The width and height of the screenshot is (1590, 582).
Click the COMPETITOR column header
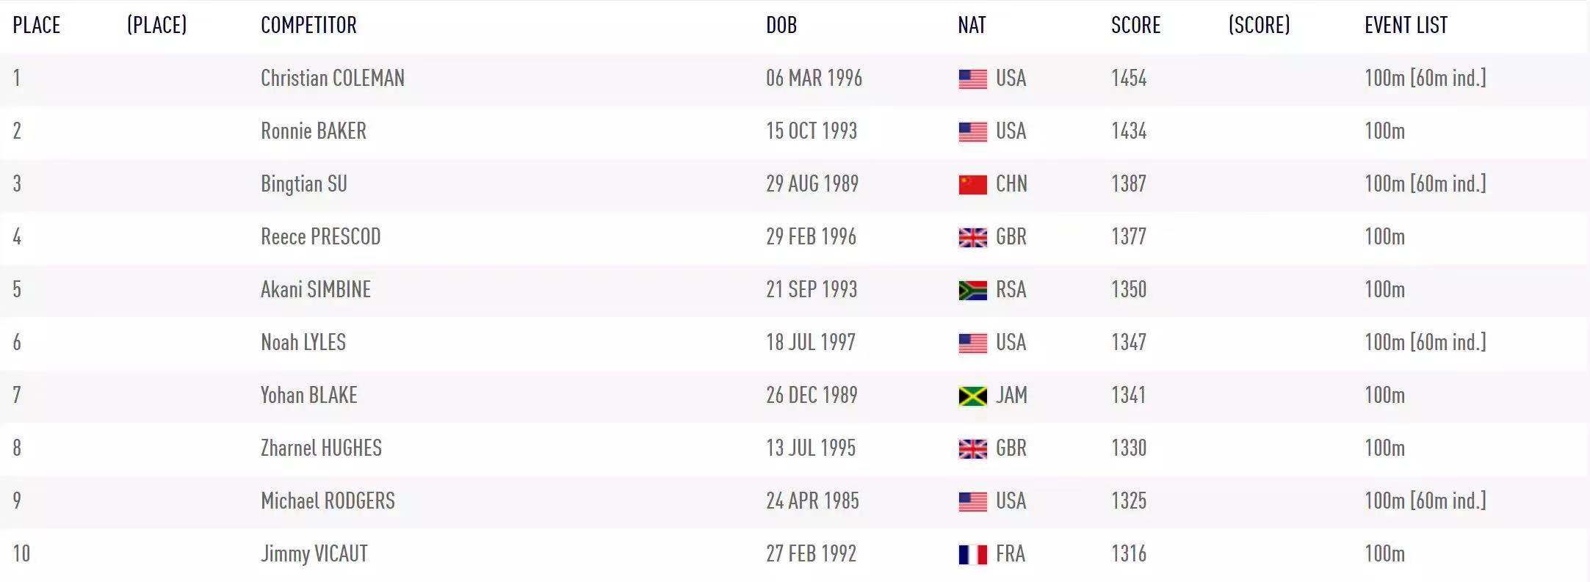coord(308,25)
